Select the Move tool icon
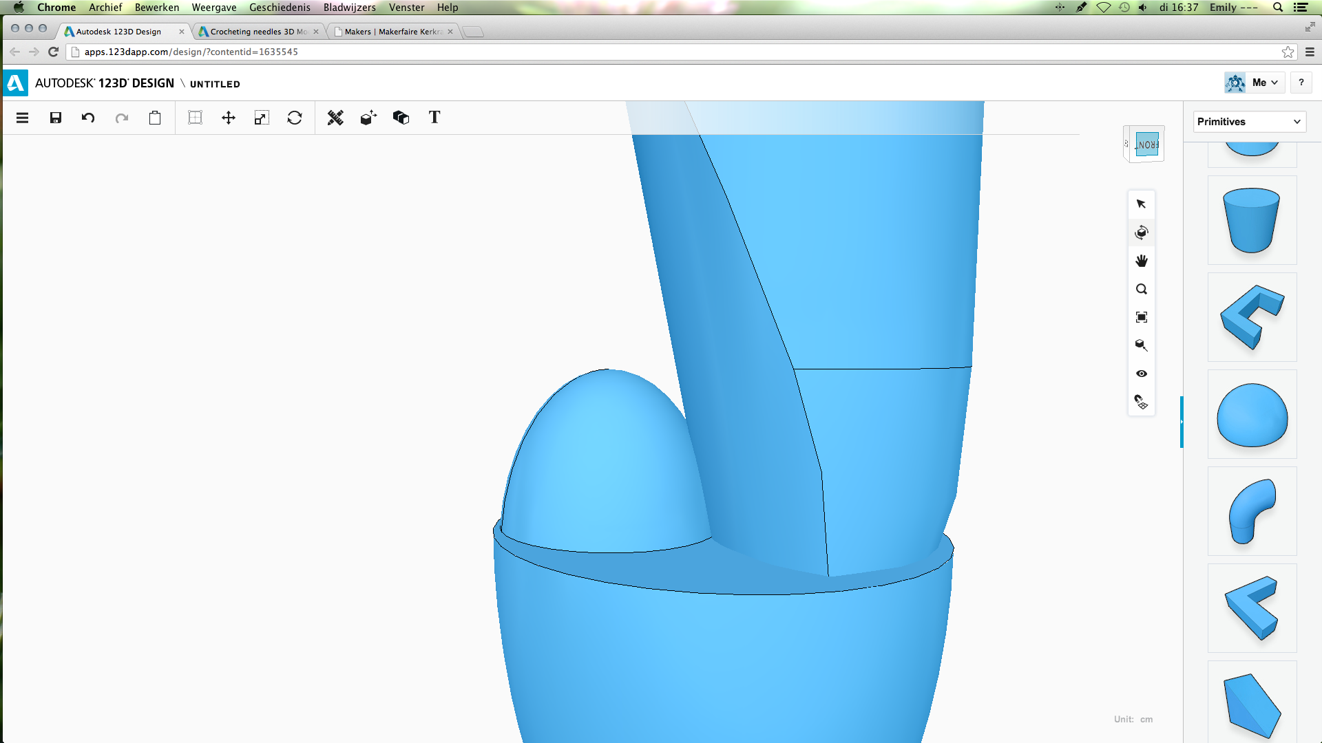The height and width of the screenshot is (743, 1322). 229,118
